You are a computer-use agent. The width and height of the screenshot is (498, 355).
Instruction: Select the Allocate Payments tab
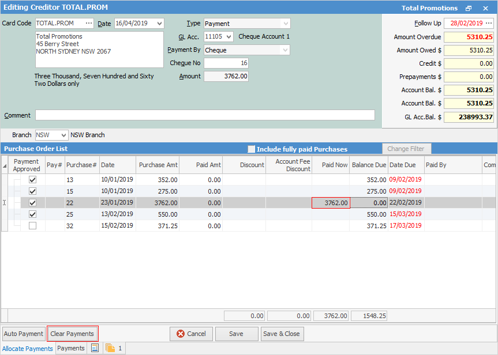tap(28, 349)
